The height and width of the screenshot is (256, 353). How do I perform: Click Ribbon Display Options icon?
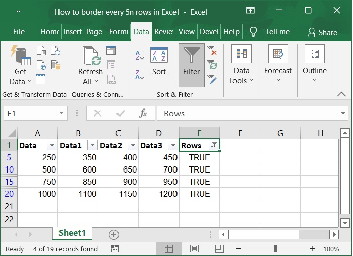250,11
